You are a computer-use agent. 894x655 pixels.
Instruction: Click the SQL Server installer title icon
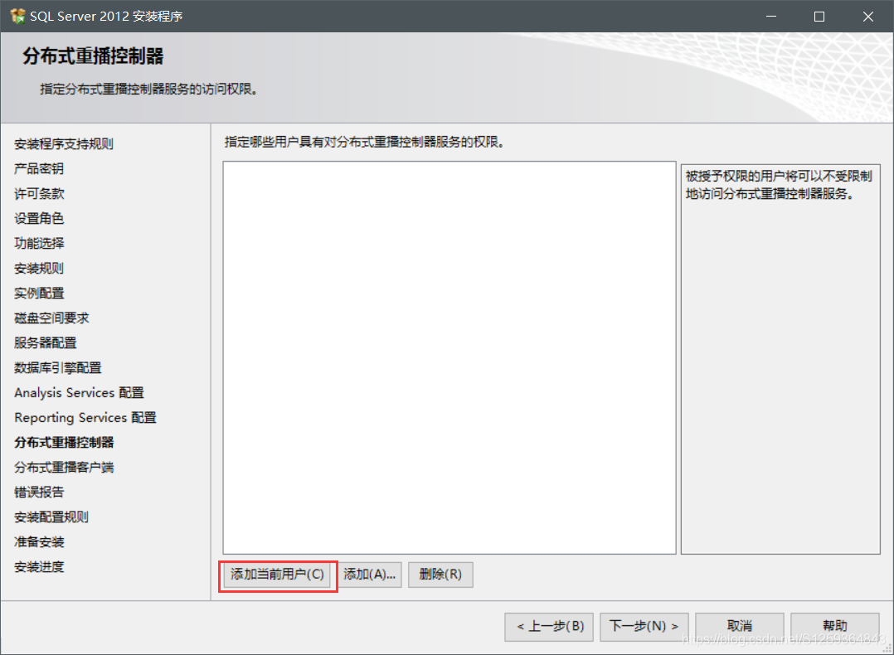coord(17,16)
